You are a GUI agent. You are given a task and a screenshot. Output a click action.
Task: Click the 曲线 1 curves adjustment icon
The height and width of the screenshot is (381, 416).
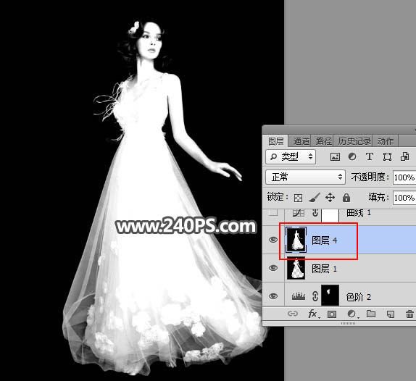point(299,213)
